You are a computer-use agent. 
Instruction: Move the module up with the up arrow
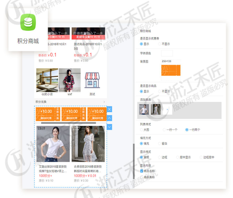109,118
